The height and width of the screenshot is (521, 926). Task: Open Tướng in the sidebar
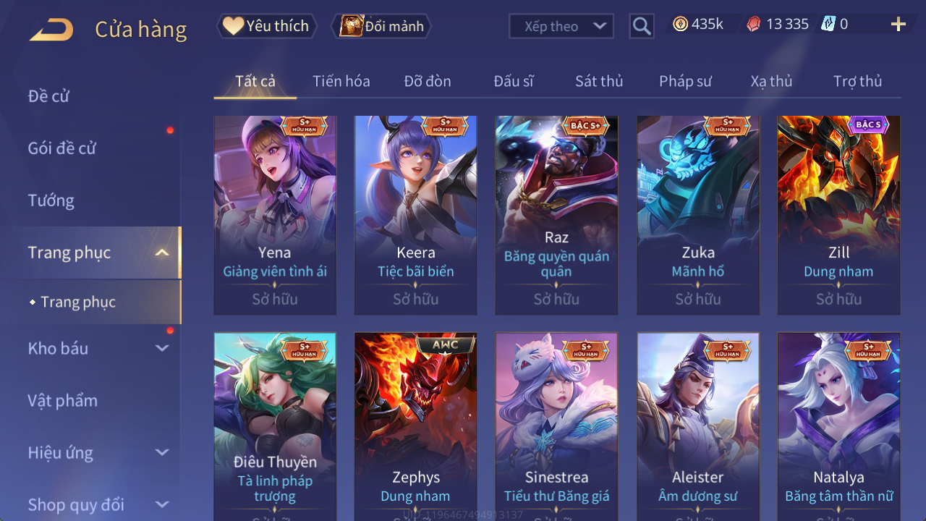tap(51, 200)
